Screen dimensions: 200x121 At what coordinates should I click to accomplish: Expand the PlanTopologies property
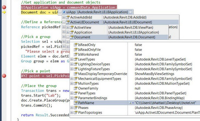[72, 112]
